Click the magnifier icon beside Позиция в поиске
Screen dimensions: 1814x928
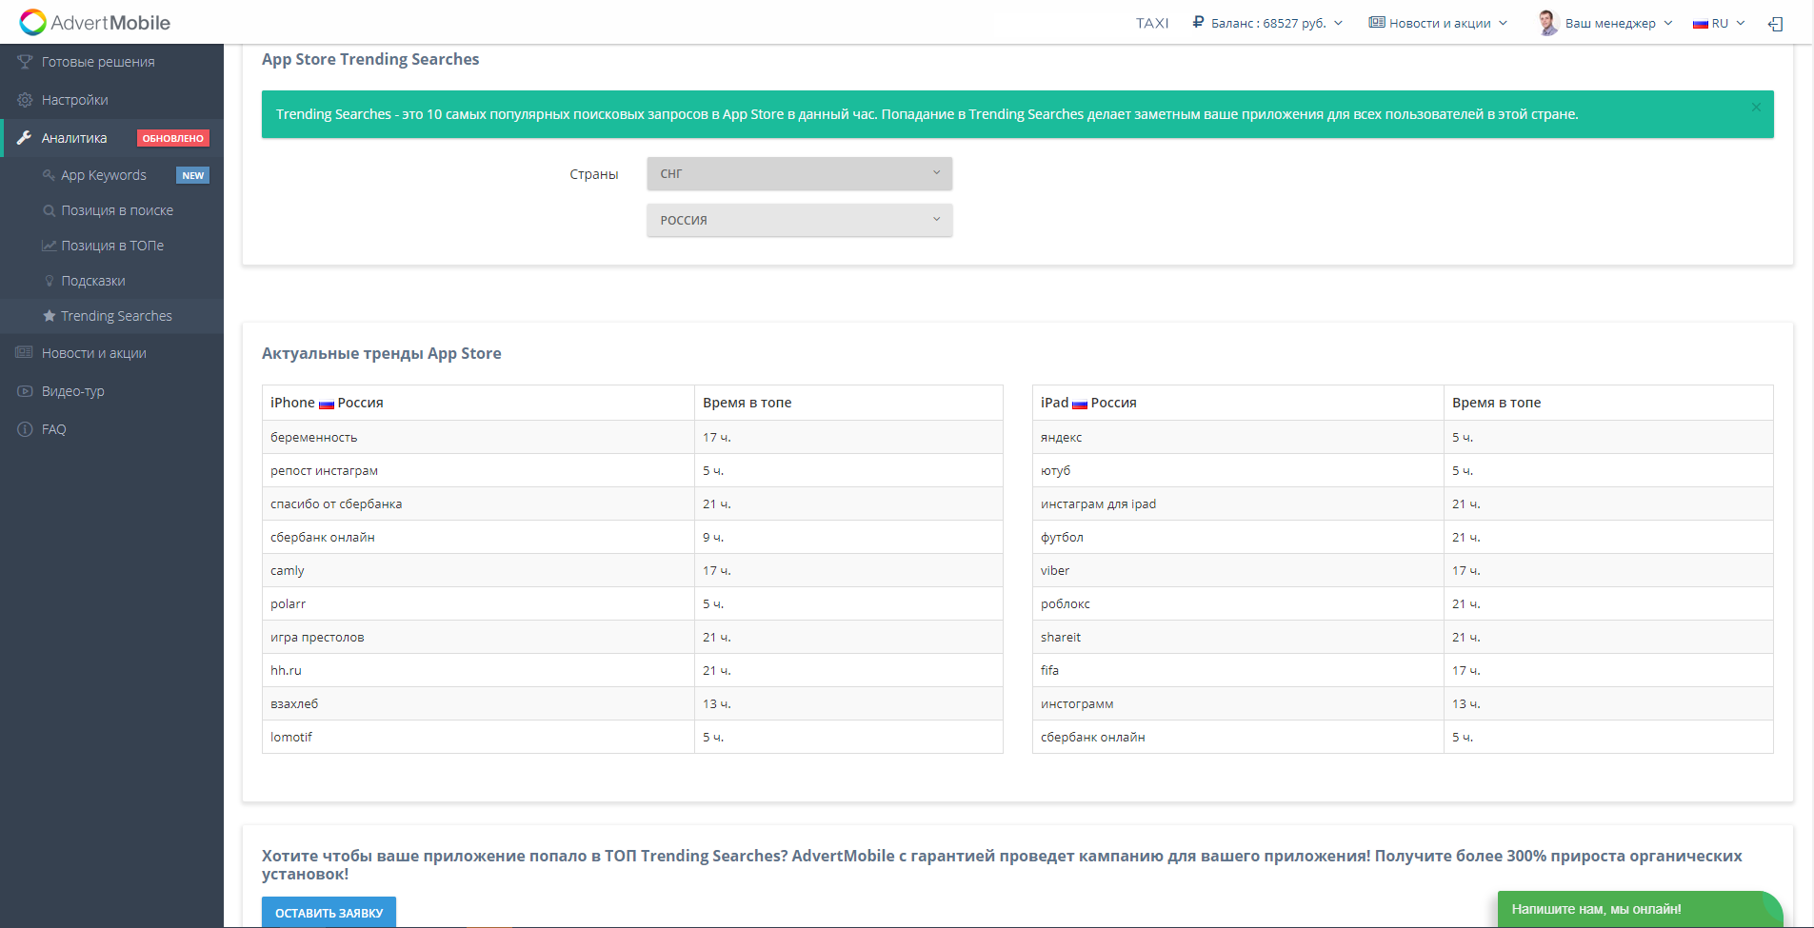[49, 210]
